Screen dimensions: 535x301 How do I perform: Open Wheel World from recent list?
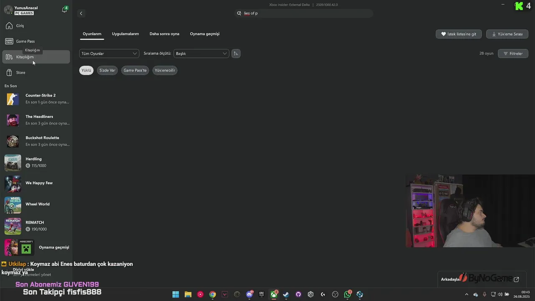(x=37, y=204)
